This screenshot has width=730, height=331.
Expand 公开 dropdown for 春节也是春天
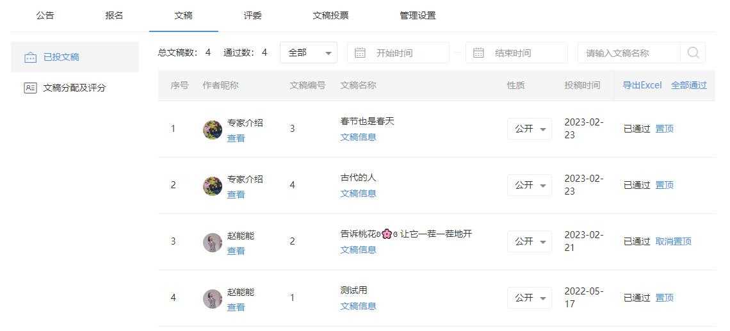pyautogui.click(x=530, y=129)
